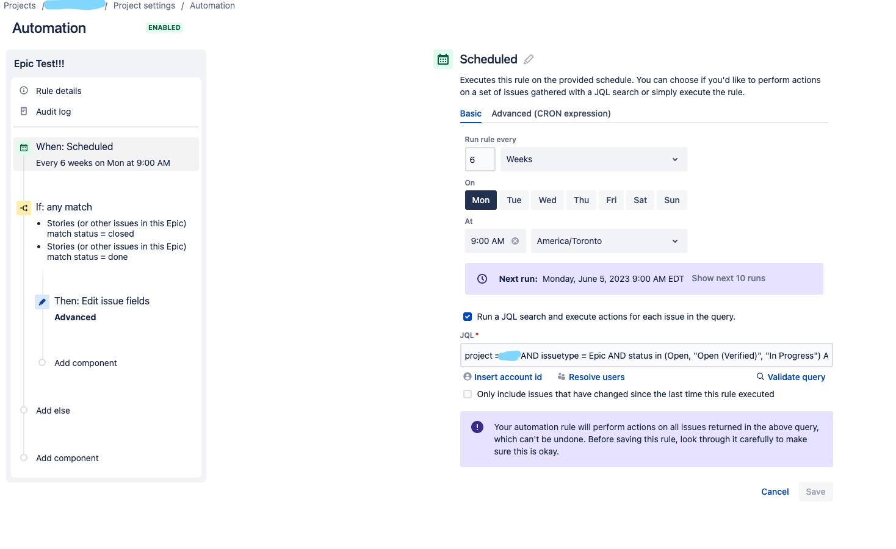This screenshot has width=896, height=549.
Task: Click the pencil icon to rename the trigger
Action: (x=529, y=59)
